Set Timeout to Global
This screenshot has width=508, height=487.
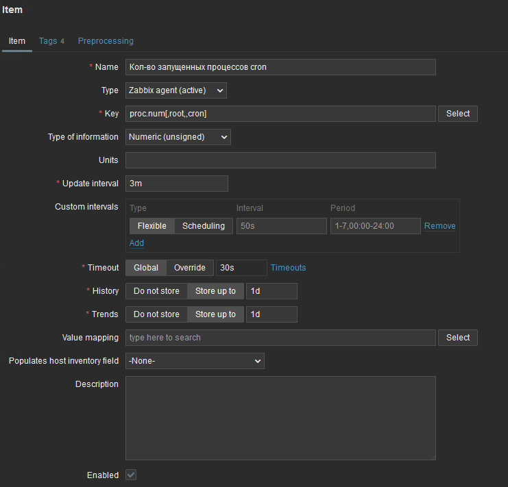145,268
